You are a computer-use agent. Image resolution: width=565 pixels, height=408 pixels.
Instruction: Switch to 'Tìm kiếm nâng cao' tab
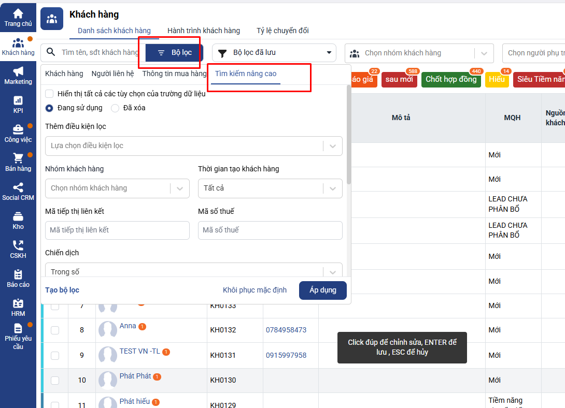click(x=246, y=74)
